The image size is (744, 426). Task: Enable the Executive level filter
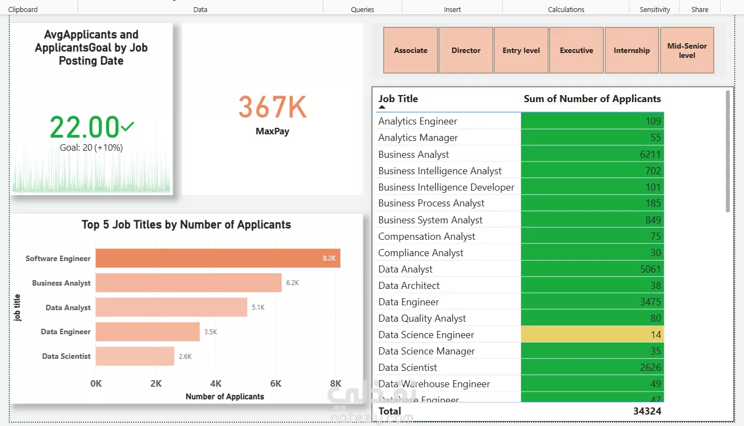point(576,50)
